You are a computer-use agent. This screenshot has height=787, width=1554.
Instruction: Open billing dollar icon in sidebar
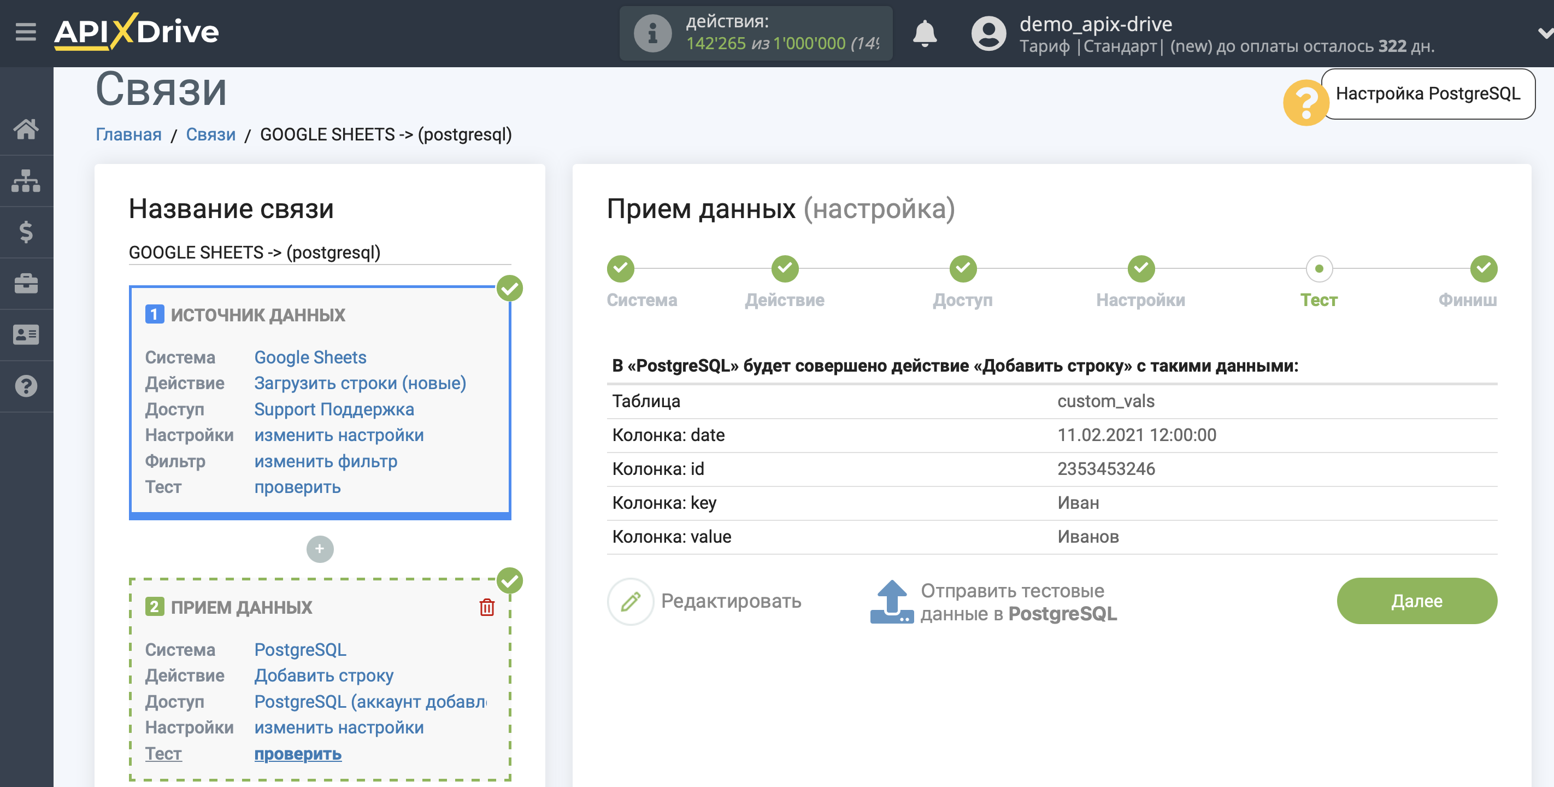tap(26, 232)
